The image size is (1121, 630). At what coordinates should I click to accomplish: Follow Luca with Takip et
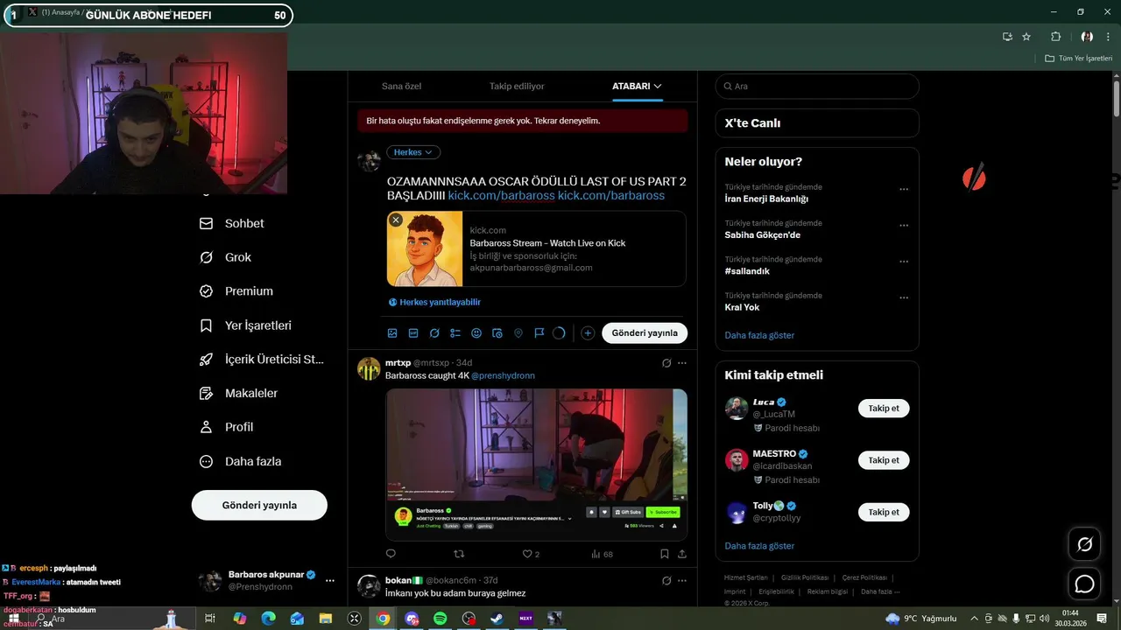click(884, 409)
